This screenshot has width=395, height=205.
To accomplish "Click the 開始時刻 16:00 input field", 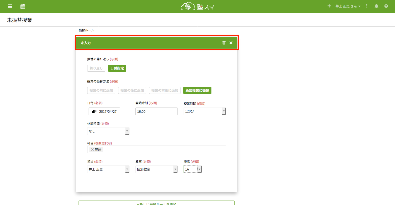I will coord(156,111).
